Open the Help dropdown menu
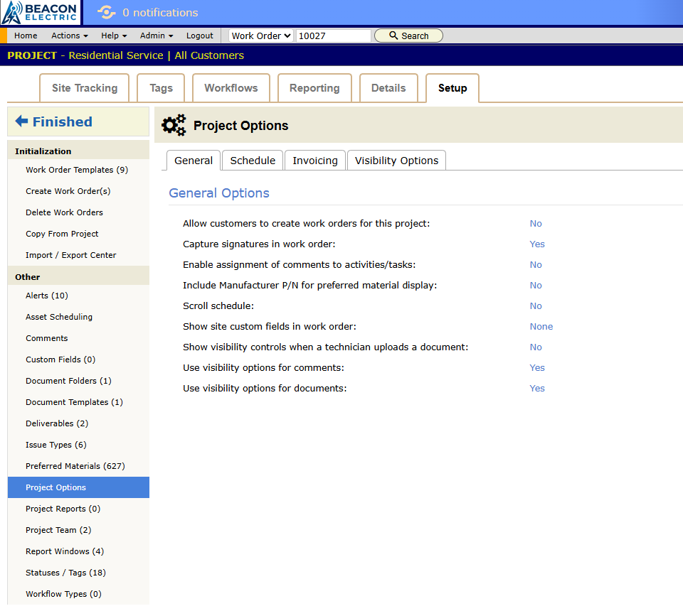The image size is (683, 611). pyautogui.click(x=114, y=36)
